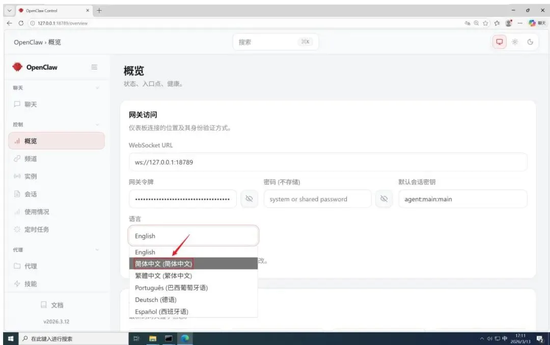This screenshot has width=550, height=345.
Task: Toggle password visibility eye icon
Action: tap(384, 199)
